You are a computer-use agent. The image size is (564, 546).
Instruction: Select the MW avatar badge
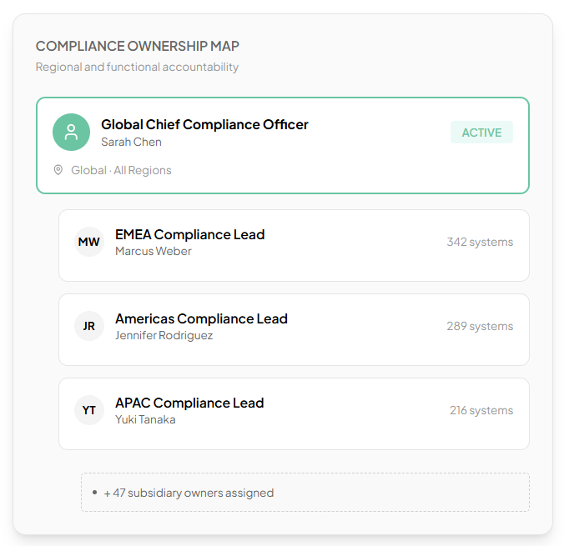click(x=89, y=243)
